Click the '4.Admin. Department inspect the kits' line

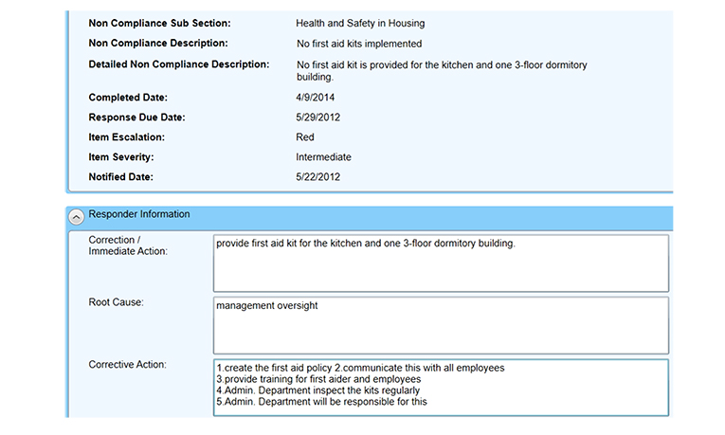click(x=317, y=390)
